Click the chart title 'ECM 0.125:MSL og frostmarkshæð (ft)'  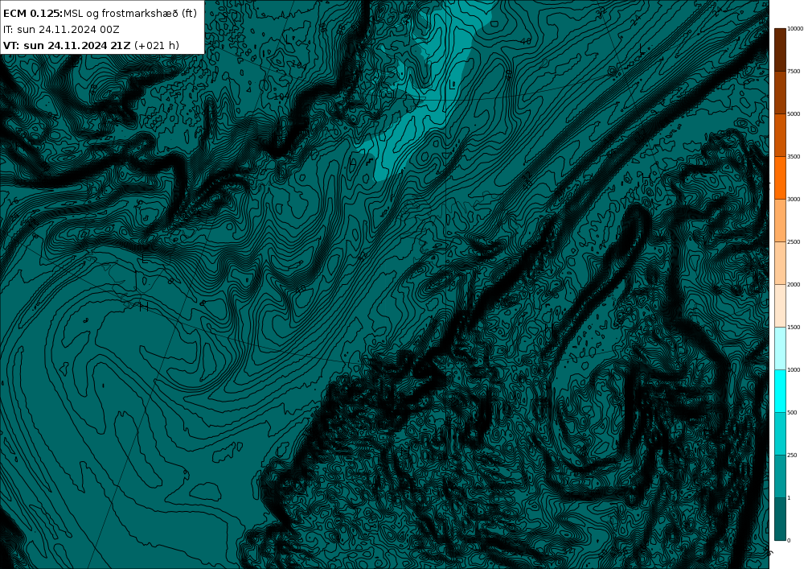coord(100,14)
